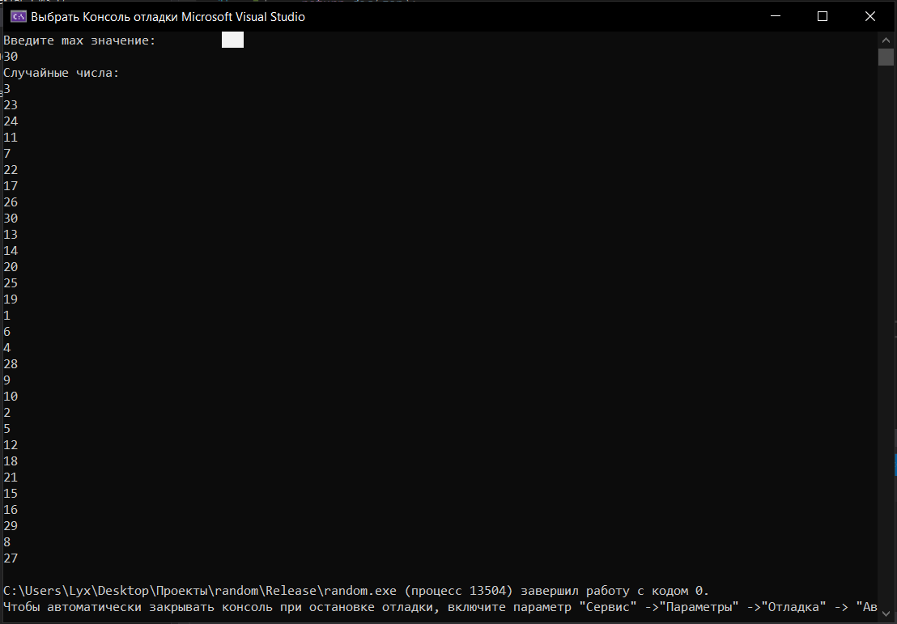Click the output number 28
Image resolution: width=897 pixels, height=624 pixels.
pyautogui.click(x=11, y=364)
